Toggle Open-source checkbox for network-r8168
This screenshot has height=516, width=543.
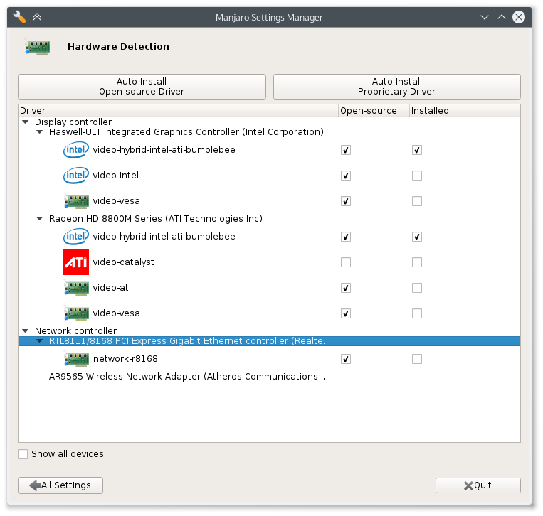pos(346,359)
